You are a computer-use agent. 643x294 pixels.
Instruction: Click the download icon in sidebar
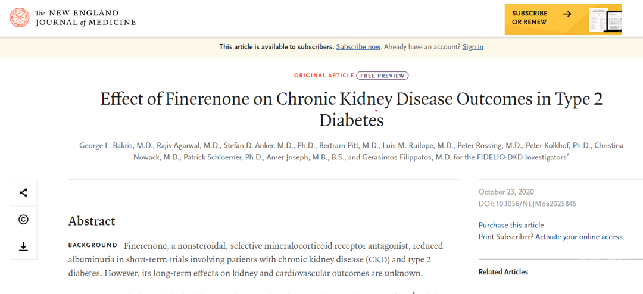click(x=23, y=246)
